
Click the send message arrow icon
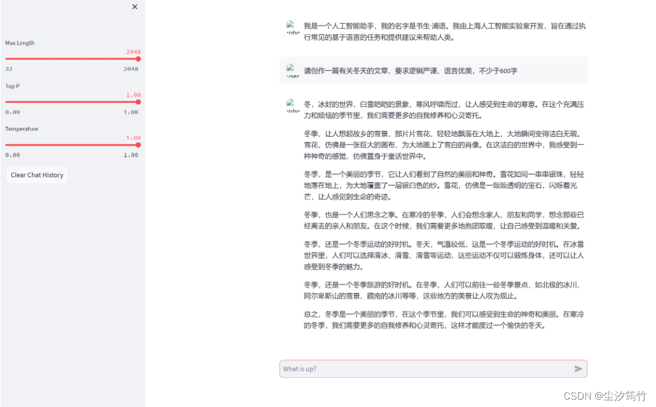578,369
